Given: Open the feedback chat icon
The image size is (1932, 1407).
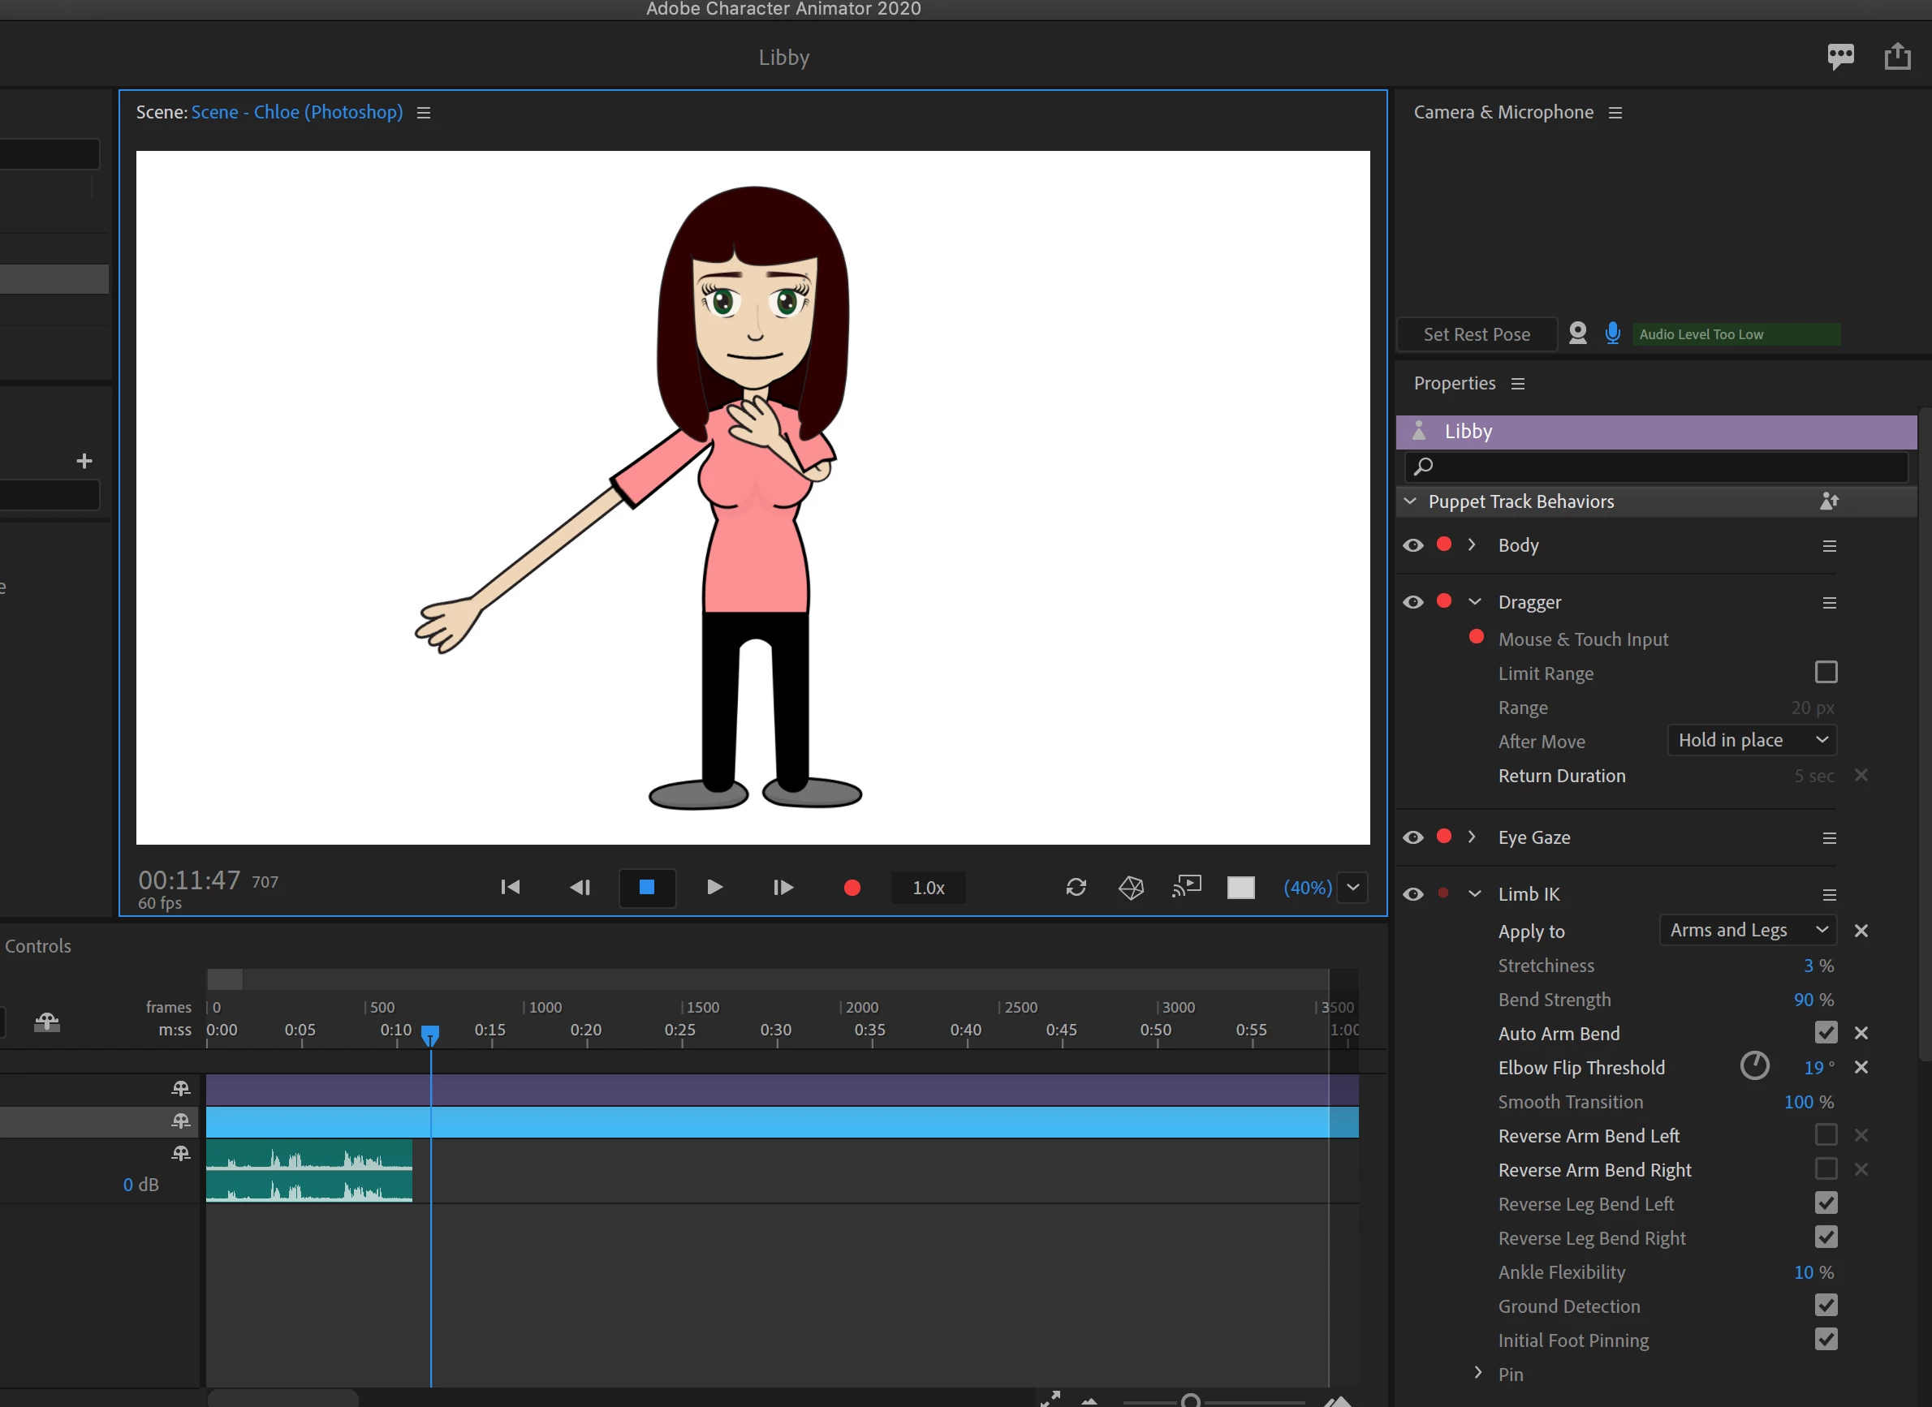Looking at the screenshot, I should click(1840, 57).
